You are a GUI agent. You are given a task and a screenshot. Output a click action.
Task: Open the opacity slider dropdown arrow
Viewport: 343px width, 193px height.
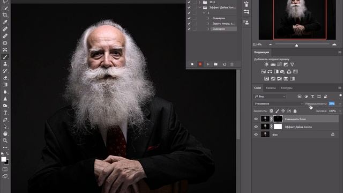[x=340, y=103]
